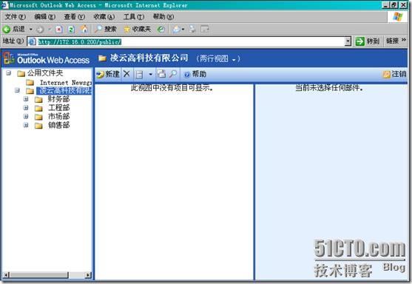Click the browser Forward arrow button
Screen dimensions: 412x284
pyautogui.click(x=40, y=30)
